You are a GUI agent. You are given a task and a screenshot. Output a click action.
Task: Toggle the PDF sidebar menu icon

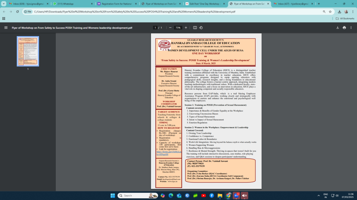tap(6, 28)
